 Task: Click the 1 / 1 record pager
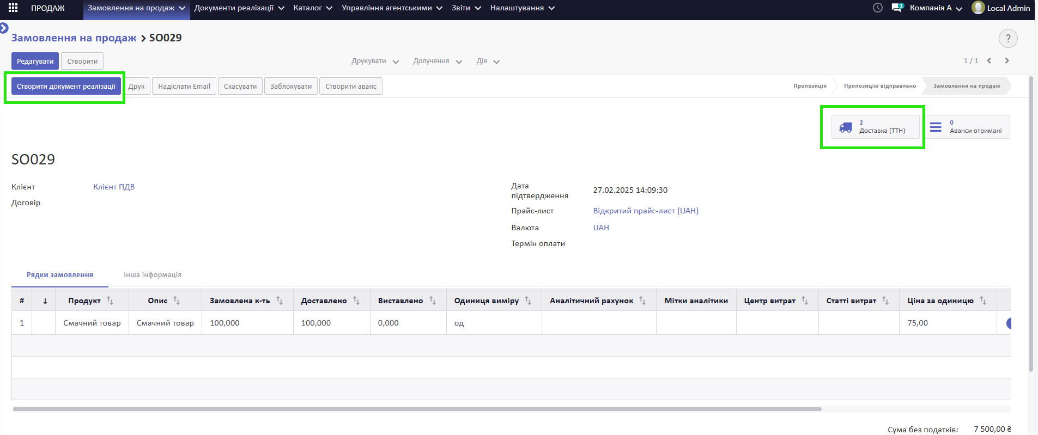point(970,61)
